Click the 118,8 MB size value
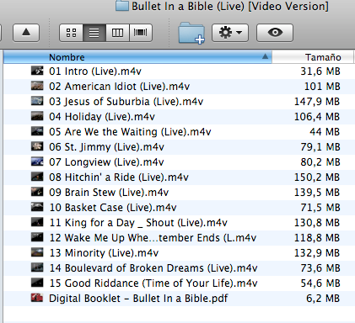This screenshot has width=355, height=323. pyautogui.click(x=317, y=238)
